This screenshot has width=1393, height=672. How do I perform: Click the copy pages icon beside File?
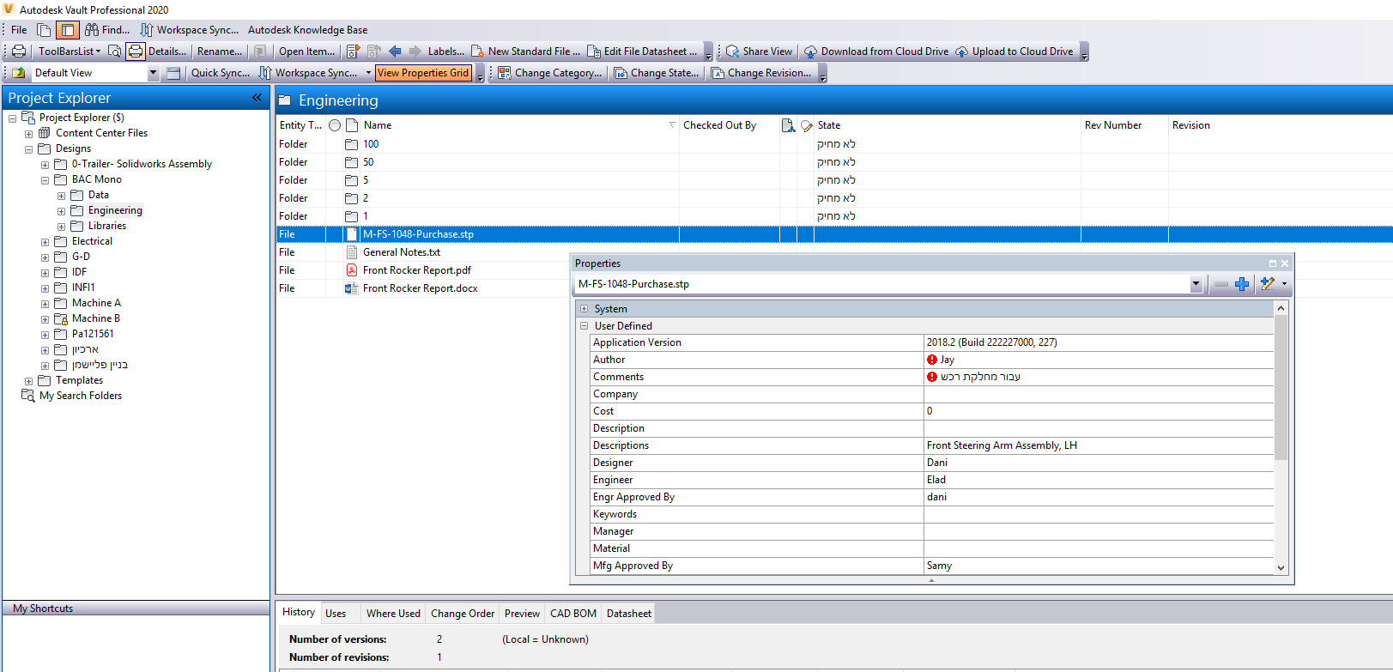pyautogui.click(x=44, y=30)
